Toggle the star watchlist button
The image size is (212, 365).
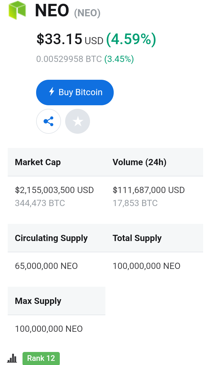(x=78, y=121)
